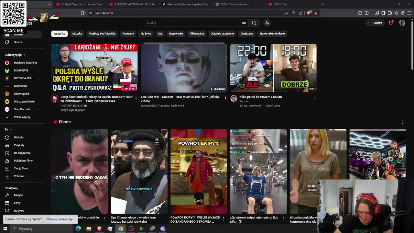Click the zoom magnifier icon in address bar

(293, 13)
